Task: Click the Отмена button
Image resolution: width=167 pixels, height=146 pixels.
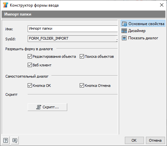Action: (x=155, y=140)
